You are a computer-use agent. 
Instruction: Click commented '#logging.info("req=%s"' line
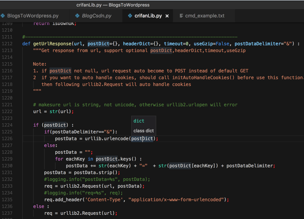(83, 193)
